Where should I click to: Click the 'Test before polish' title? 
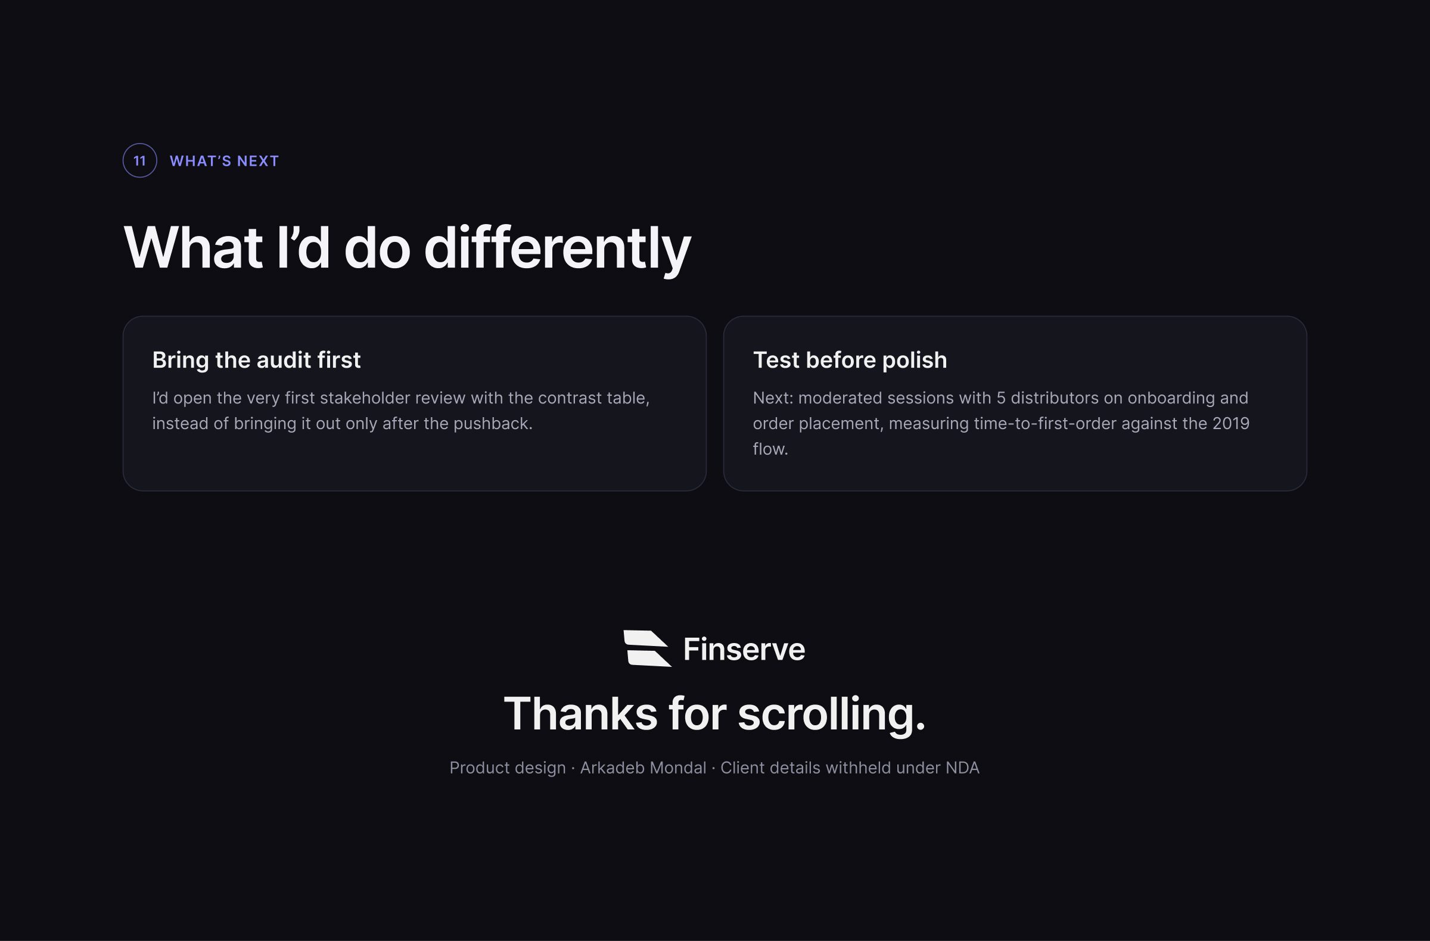(850, 360)
